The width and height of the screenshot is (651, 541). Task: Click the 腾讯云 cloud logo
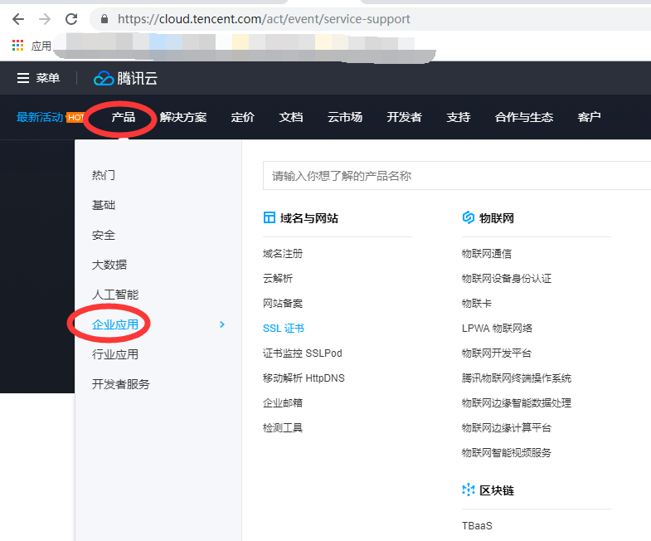(125, 78)
